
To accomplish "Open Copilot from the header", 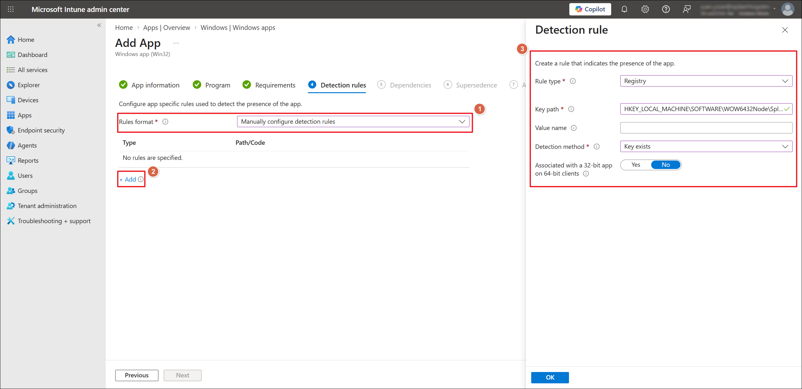I will (590, 9).
